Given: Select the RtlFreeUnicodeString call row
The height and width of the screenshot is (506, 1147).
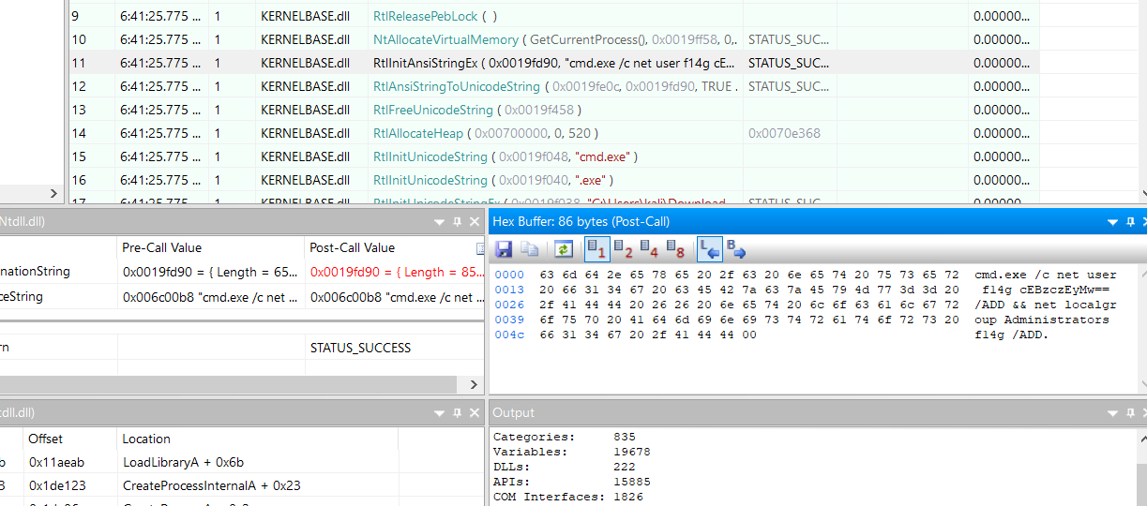Looking at the screenshot, I should [554, 110].
